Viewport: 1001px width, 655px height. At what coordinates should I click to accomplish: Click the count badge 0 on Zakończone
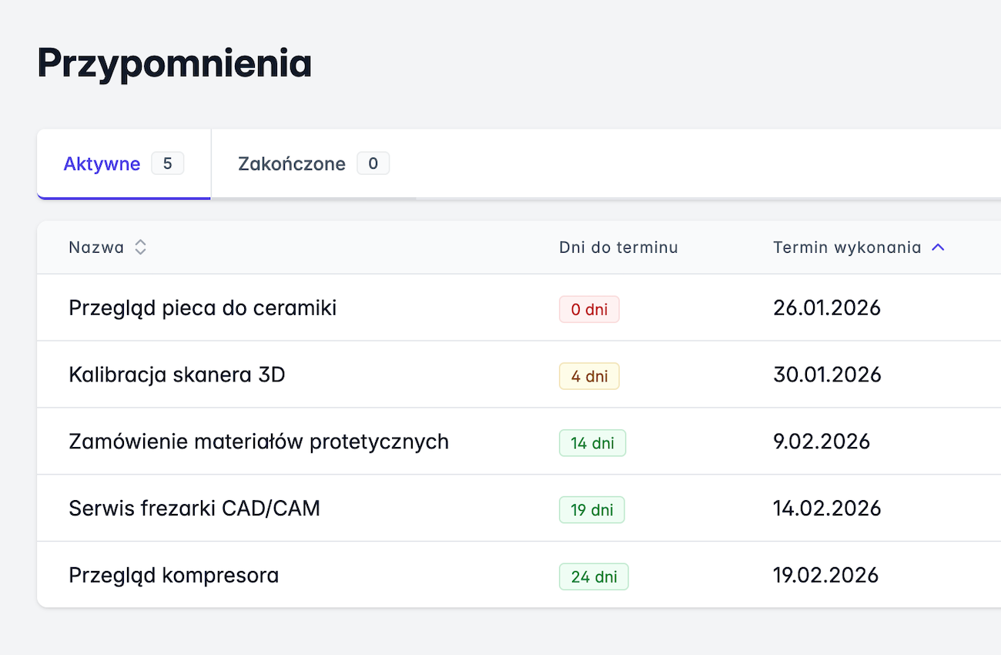tap(373, 163)
